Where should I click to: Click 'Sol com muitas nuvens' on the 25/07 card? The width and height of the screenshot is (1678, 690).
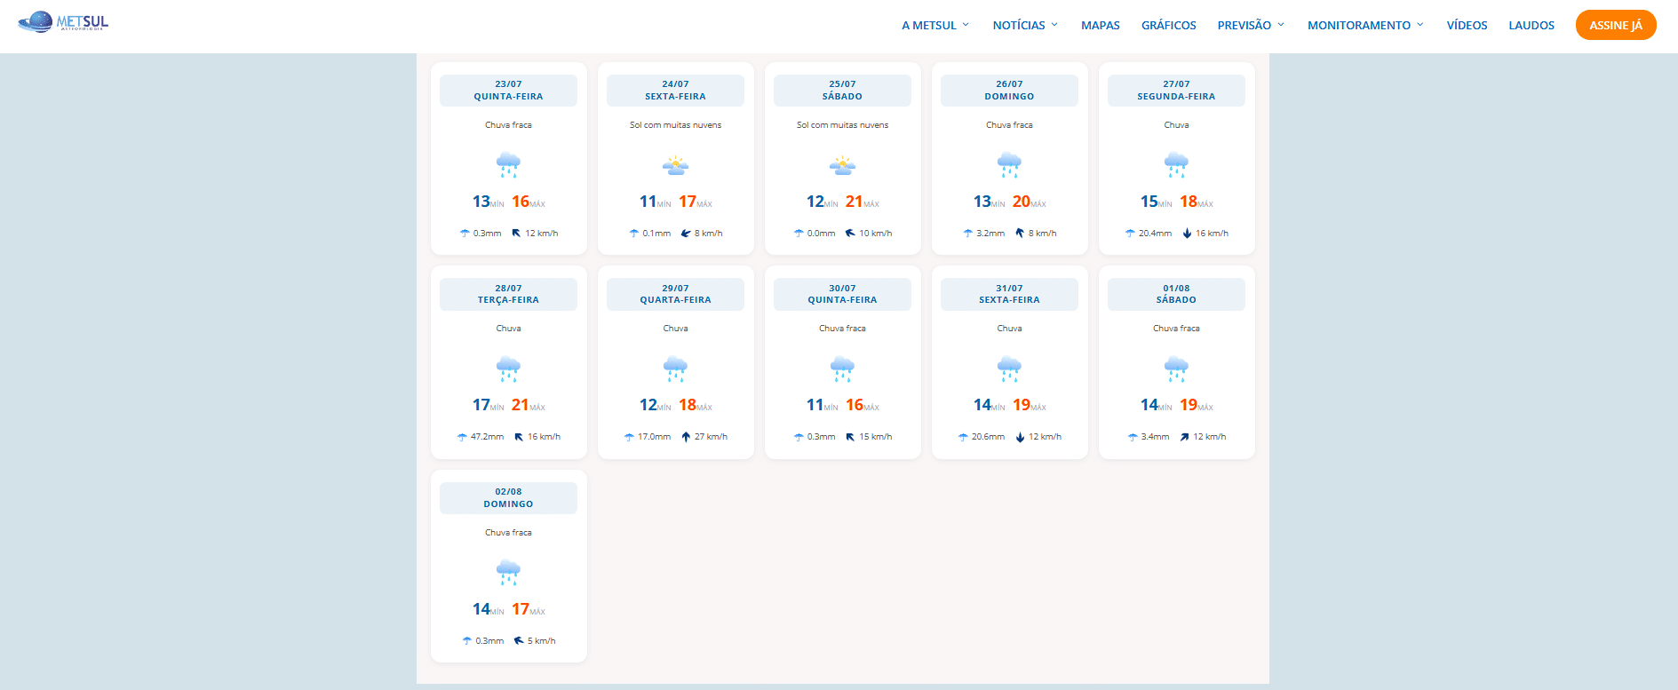click(842, 125)
